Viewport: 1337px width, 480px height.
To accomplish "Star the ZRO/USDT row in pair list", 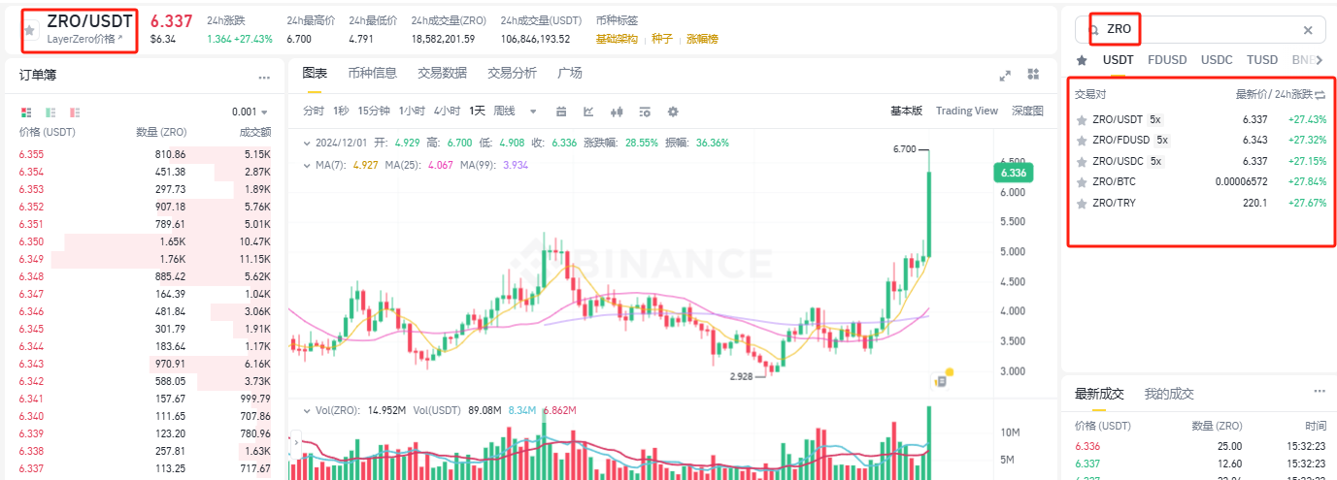I will click(1082, 120).
